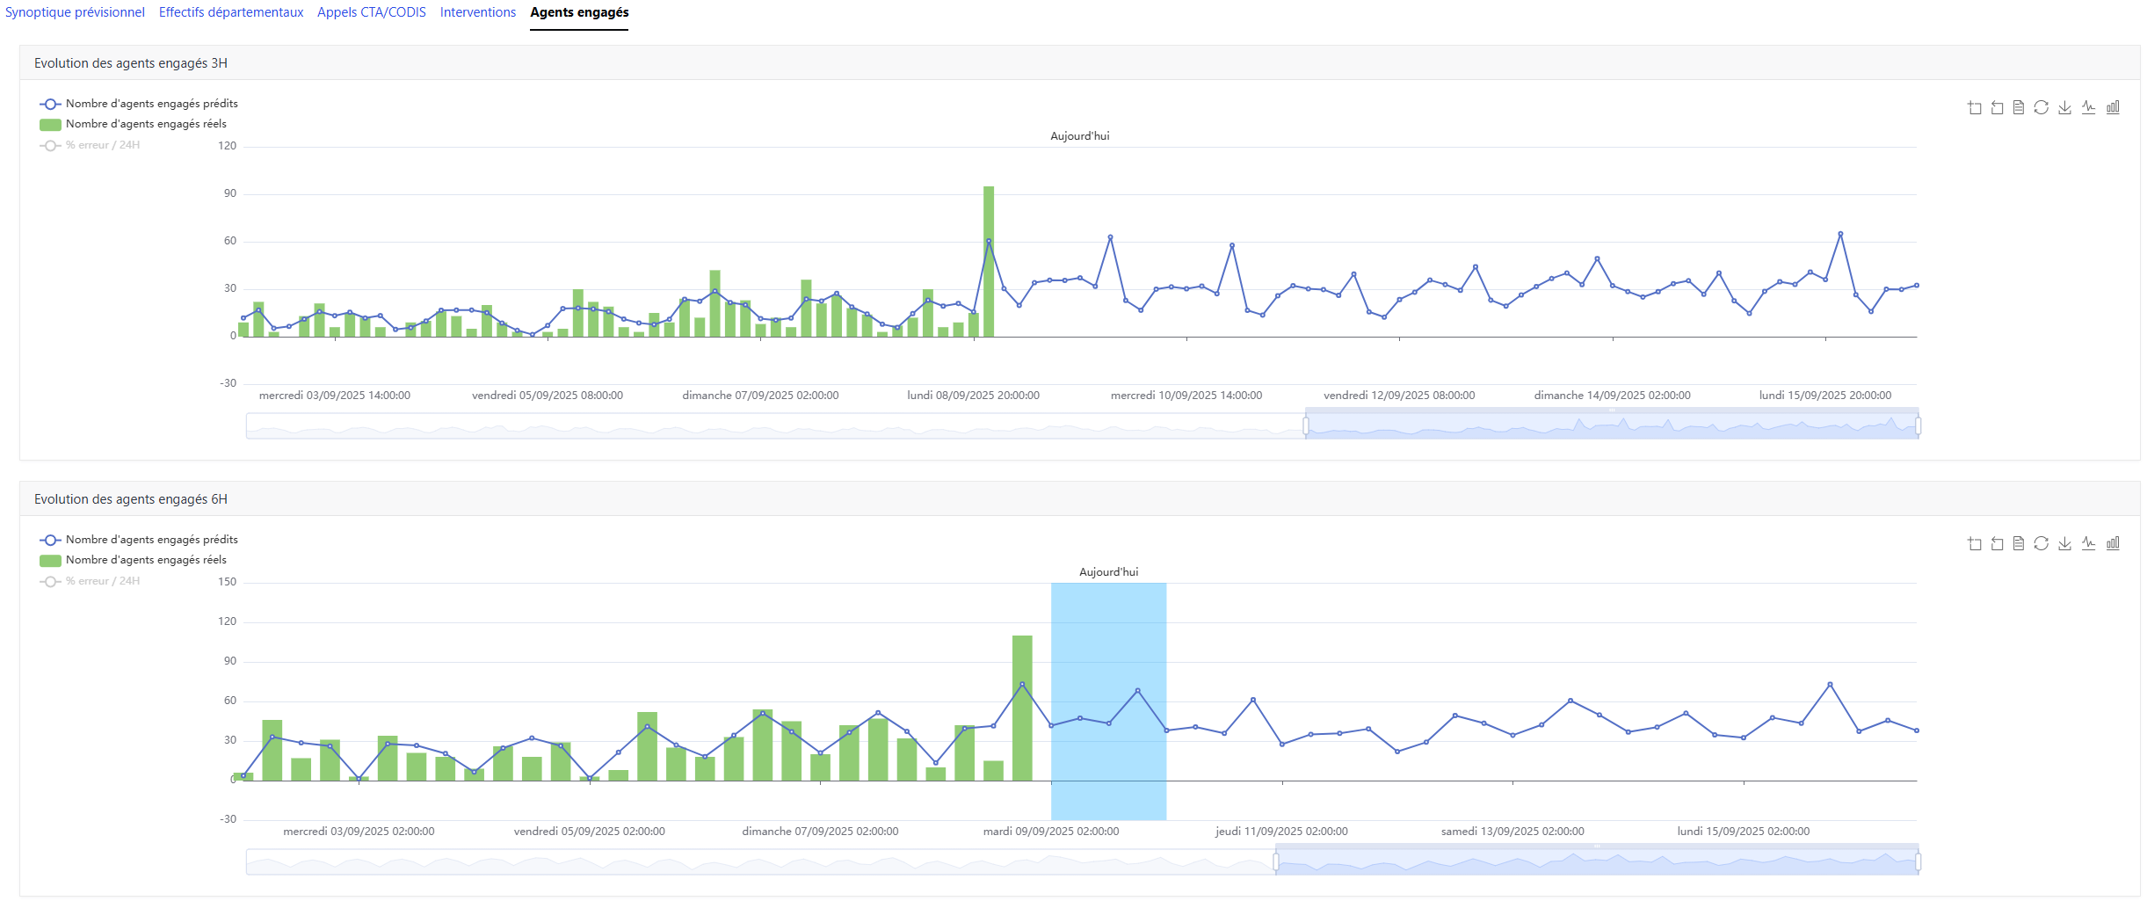Download the 3H chart as image
This screenshot has height=901, width=2147.
(x=2064, y=107)
